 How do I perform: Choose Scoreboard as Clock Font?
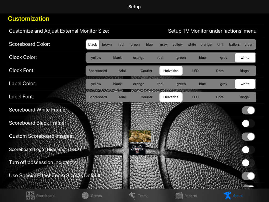click(98, 71)
